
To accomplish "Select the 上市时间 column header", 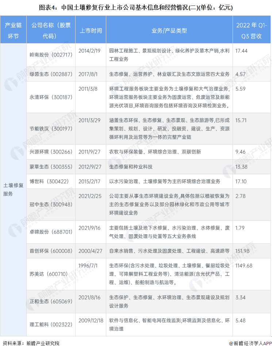I will (x=91, y=30).
